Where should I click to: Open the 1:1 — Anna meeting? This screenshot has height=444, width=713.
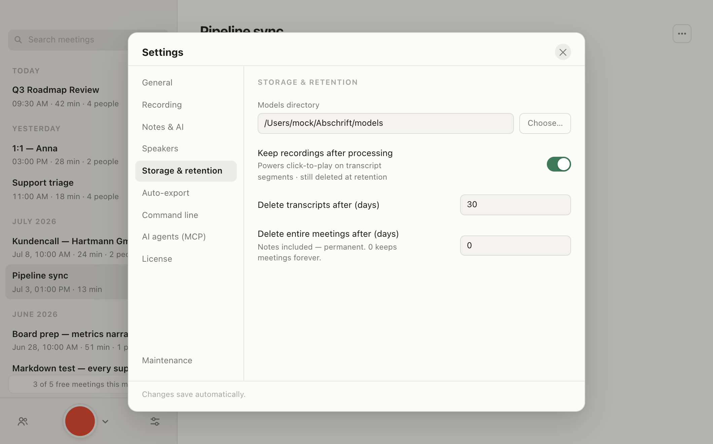click(67, 155)
